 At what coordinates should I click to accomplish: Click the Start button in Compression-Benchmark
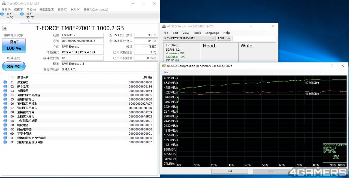[229, 171]
